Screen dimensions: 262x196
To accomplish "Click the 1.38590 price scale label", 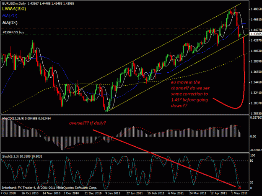I will click(x=256, y=61).
